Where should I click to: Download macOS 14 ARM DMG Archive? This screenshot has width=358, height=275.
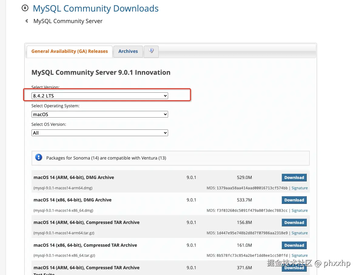pyautogui.click(x=294, y=177)
